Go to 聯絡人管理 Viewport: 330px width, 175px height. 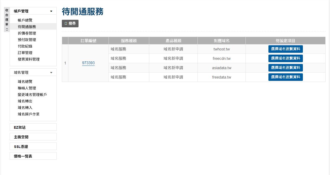27,88
